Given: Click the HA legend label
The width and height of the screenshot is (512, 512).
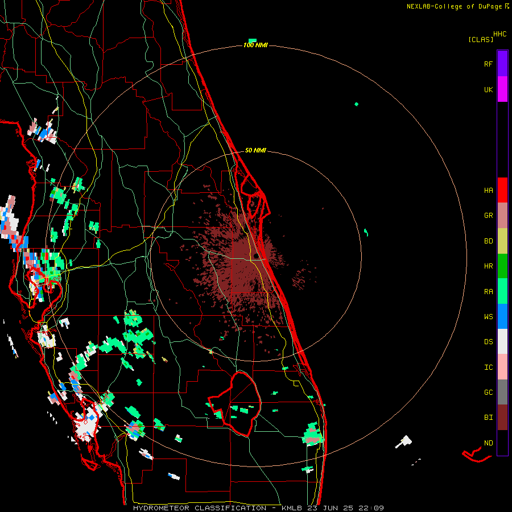Looking at the screenshot, I should 488,190.
